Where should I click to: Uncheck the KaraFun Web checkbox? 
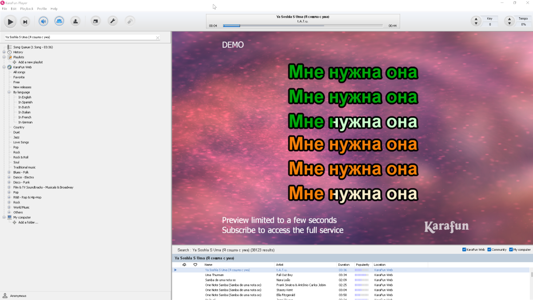[464, 249]
